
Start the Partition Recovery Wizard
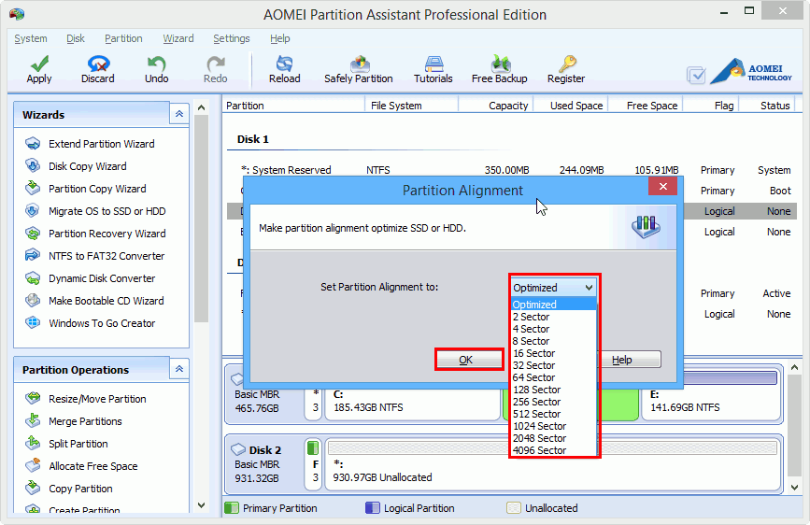(107, 234)
